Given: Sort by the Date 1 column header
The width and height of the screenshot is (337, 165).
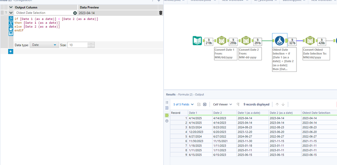Looking at the screenshot, I should [200, 113].
